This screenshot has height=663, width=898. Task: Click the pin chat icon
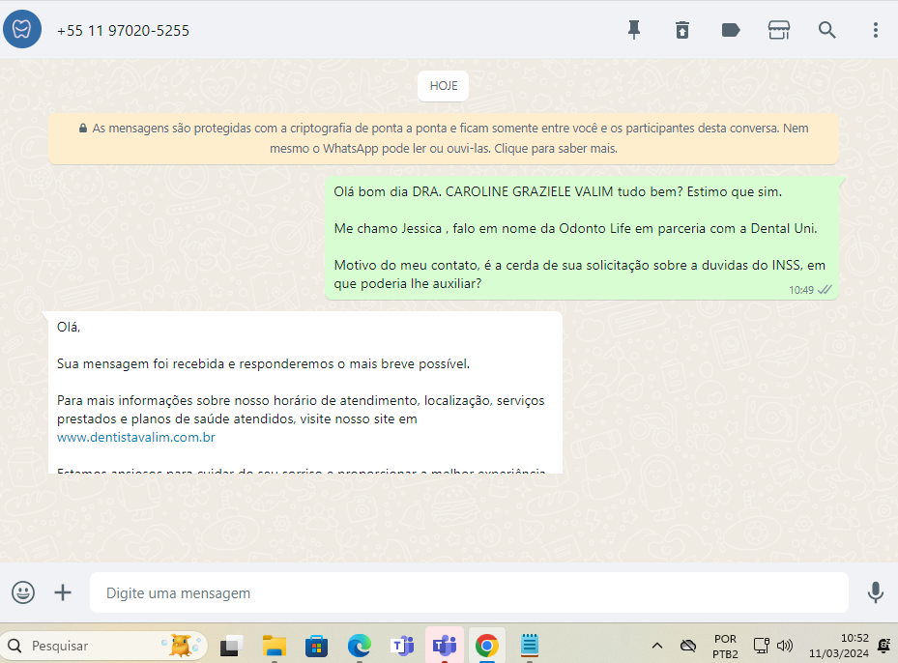tap(634, 30)
